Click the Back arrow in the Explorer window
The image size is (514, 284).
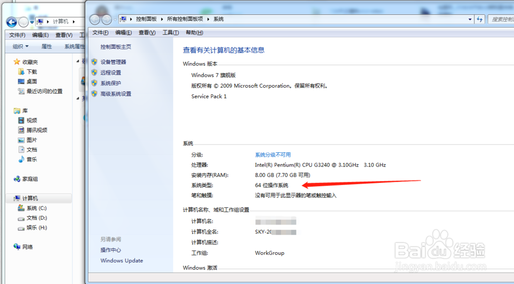coord(12,22)
